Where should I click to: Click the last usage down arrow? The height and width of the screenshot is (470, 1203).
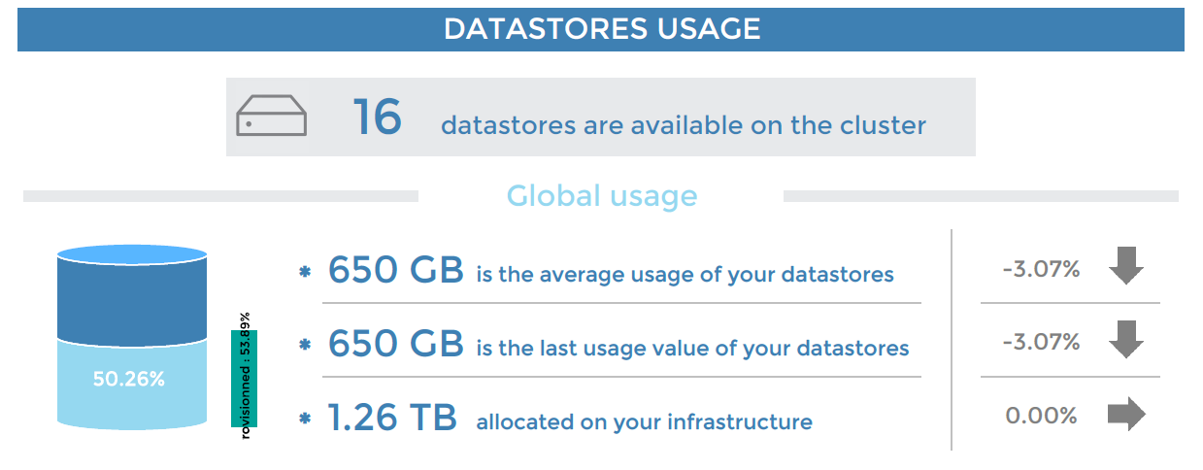click(x=1126, y=340)
